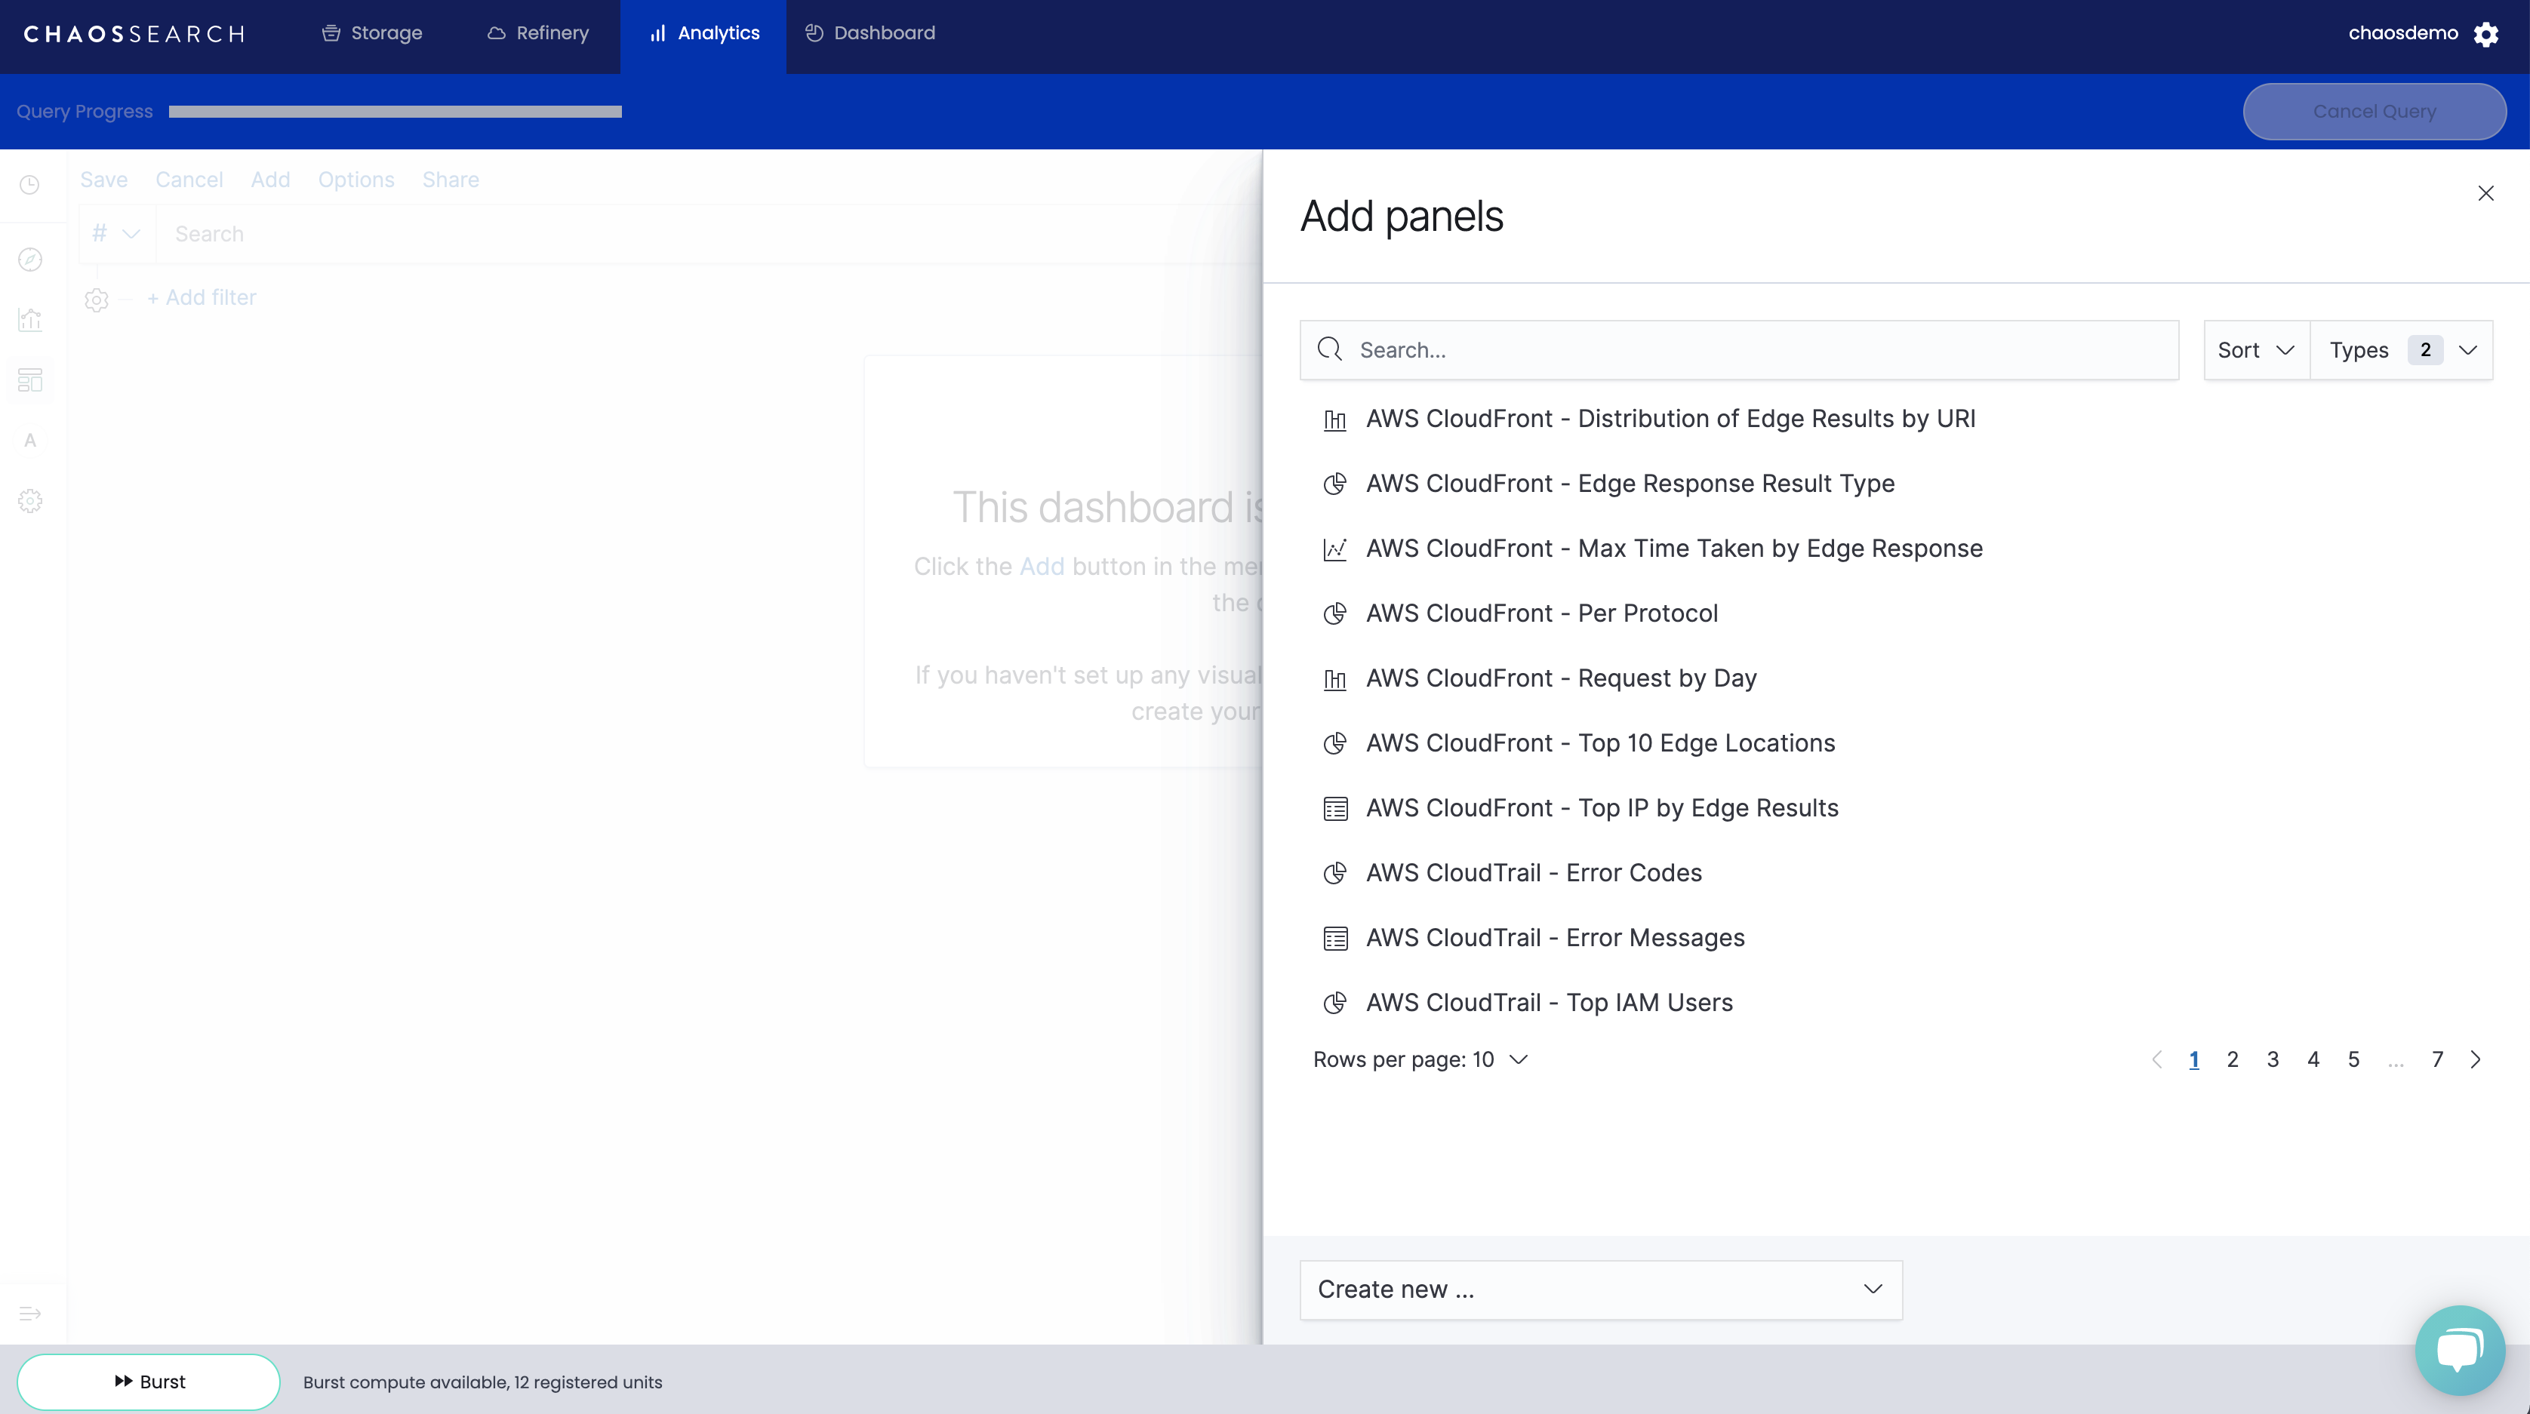Open the Dashboard layout icon in sidebar
Image resolution: width=2530 pixels, height=1414 pixels.
tap(30, 380)
